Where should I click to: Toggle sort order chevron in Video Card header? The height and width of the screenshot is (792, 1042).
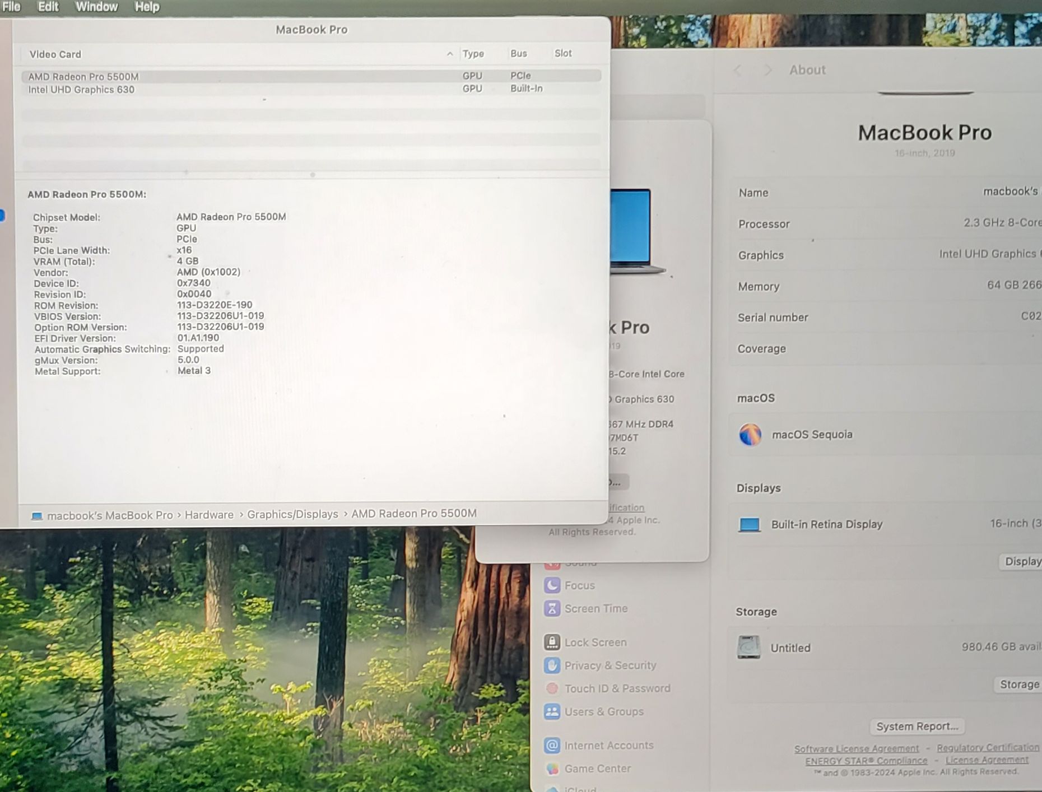(x=449, y=54)
